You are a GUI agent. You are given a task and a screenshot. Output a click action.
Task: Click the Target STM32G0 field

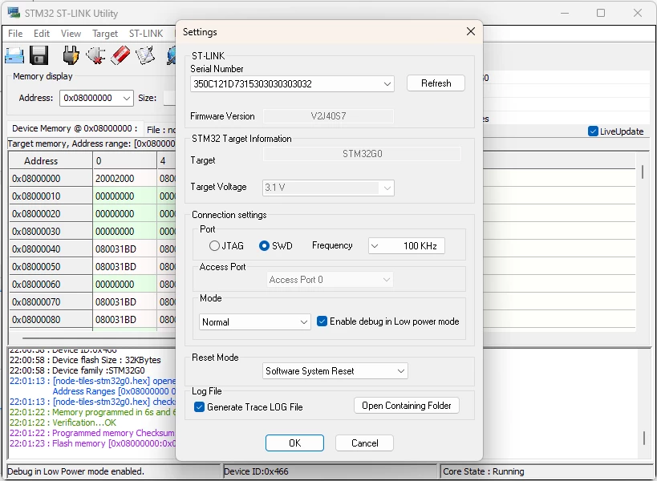tap(362, 154)
